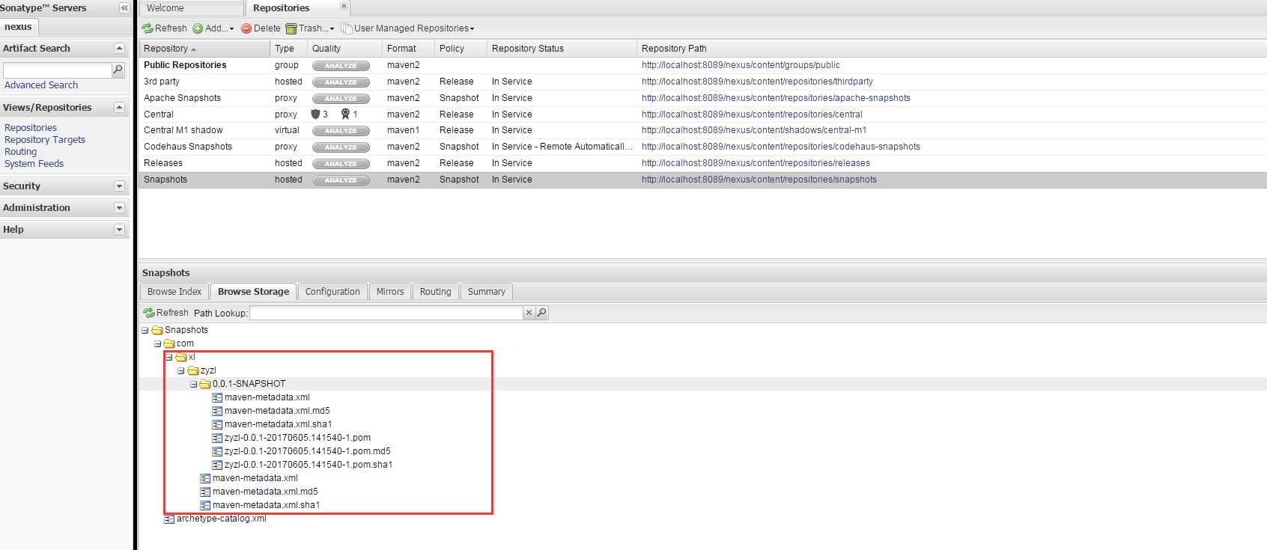Open the Add... repository dropdown
The height and width of the screenshot is (550, 1267).
click(213, 28)
